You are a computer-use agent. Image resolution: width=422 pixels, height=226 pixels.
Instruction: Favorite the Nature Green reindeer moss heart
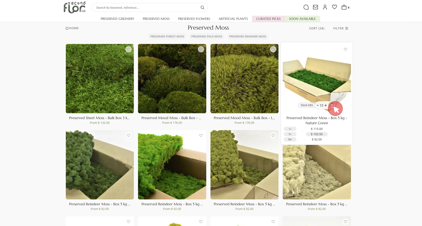(x=345, y=49)
